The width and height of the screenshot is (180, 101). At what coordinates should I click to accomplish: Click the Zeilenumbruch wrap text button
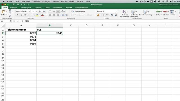(78, 11)
